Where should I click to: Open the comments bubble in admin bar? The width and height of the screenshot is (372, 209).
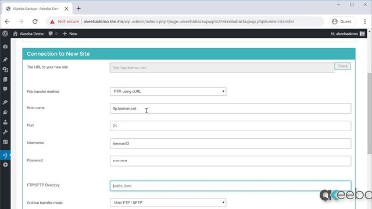pos(51,34)
